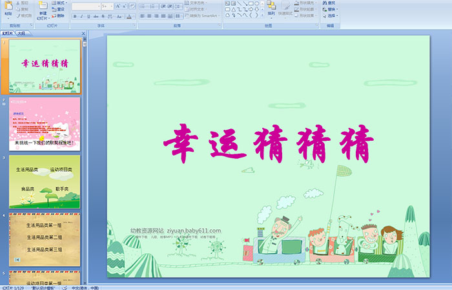Image resolution: width=452 pixels, height=290 pixels.
Task: Open the Replace (替换) dropdown
Action: coord(331,9)
